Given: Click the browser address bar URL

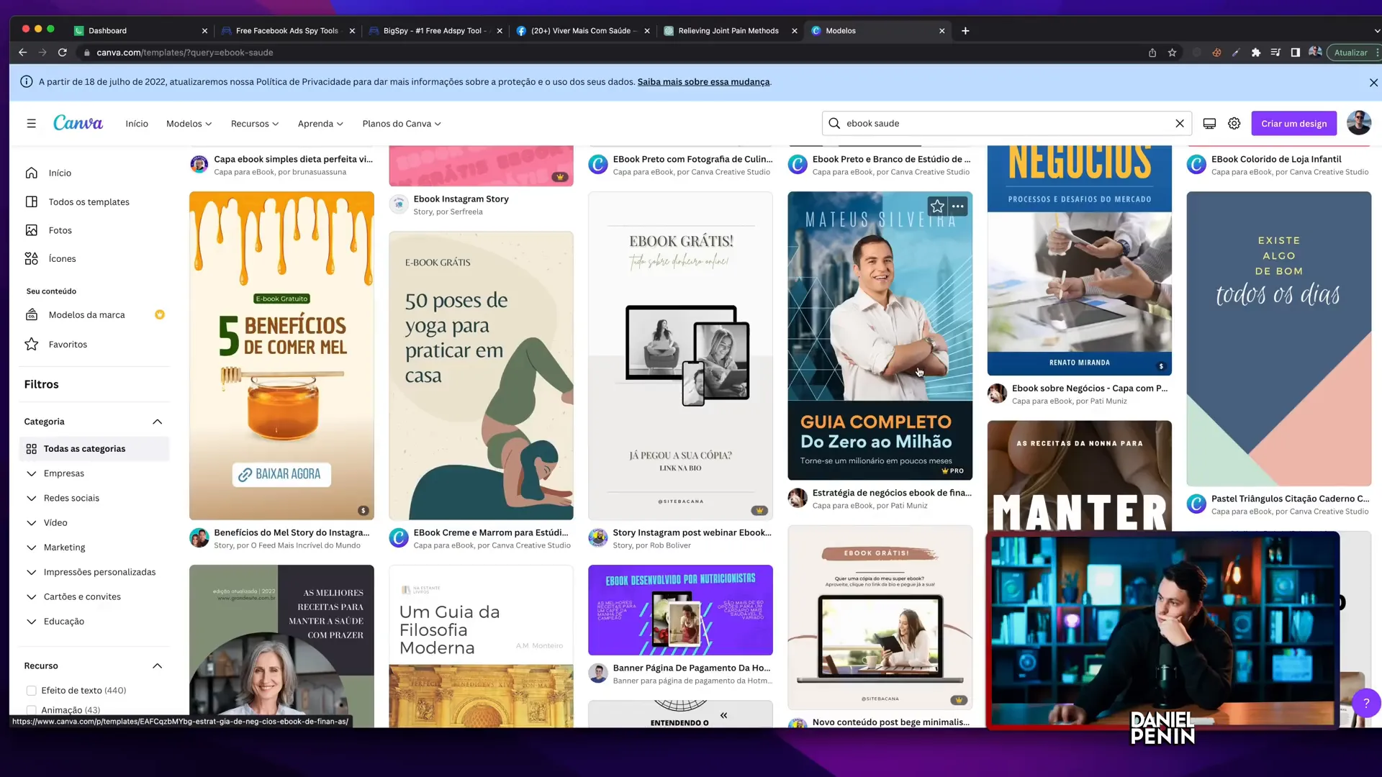Looking at the screenshot, I should [x=185, y=53].
